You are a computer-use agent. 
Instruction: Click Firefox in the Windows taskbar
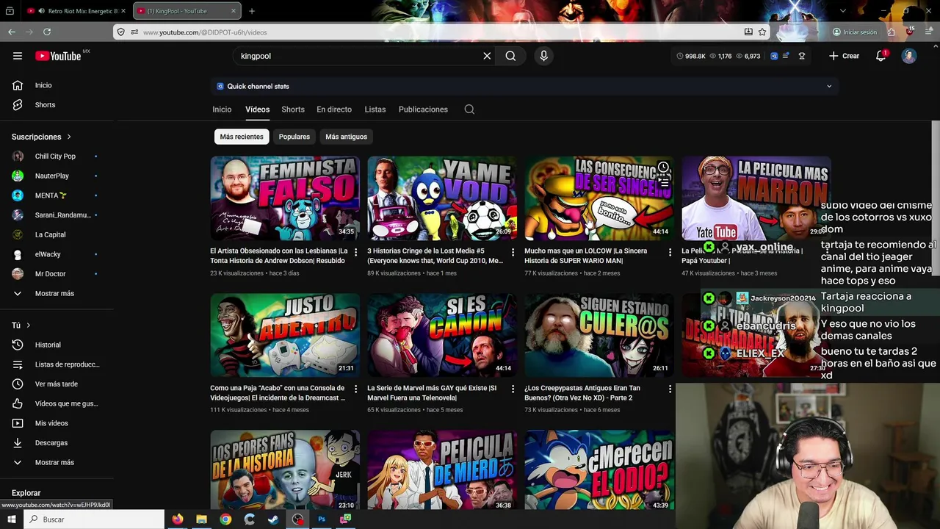coord(177,519)
